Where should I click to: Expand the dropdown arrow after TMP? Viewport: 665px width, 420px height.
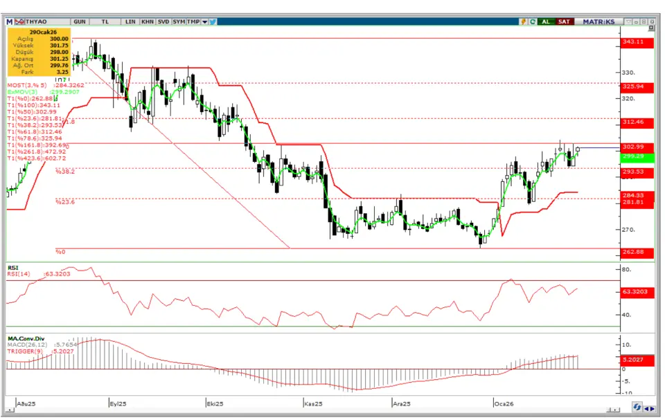coord(204,21)
